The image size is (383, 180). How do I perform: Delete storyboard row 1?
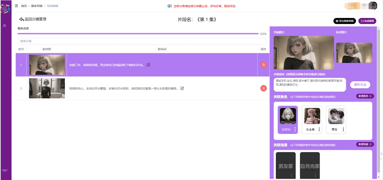point(264,65)
